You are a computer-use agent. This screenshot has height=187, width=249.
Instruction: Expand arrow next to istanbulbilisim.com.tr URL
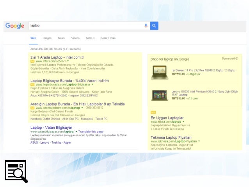click(x=82, y=108)
